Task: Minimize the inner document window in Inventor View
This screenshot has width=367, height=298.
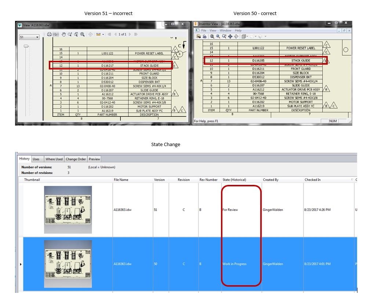Action: point(339,31)
